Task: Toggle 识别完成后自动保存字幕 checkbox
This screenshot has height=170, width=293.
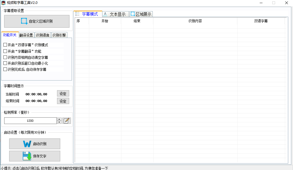Action: pyautogui.click(x=5, y=69)
